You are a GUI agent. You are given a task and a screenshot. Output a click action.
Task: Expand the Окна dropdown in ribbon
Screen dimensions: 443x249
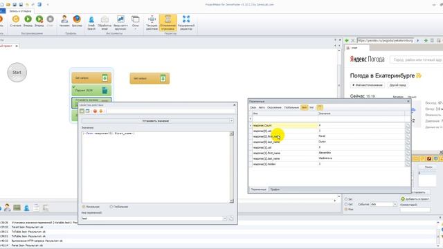[136, 29]
